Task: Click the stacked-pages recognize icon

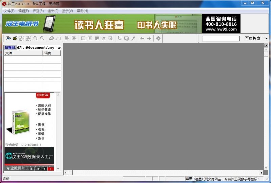Action: click(x=51, y=38)
